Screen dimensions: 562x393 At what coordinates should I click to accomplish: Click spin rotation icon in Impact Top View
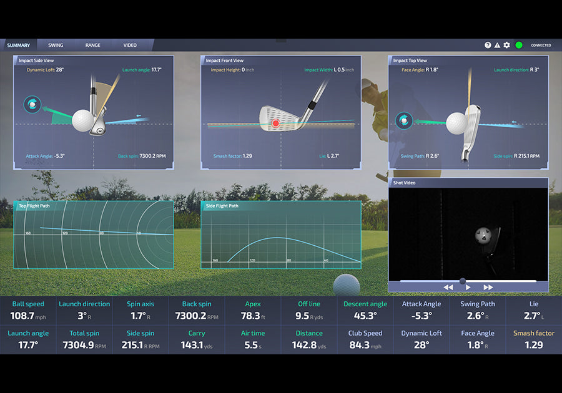pos(404,120)
